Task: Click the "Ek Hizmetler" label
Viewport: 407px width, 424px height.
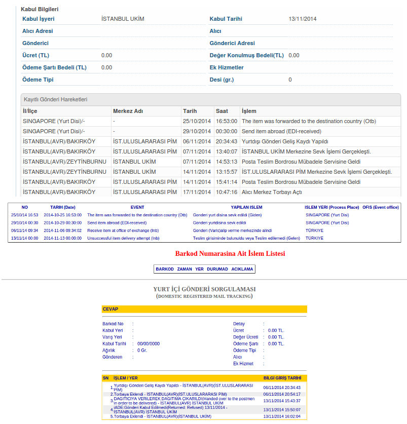Action: pyautogui.click(x=227, y=67)
